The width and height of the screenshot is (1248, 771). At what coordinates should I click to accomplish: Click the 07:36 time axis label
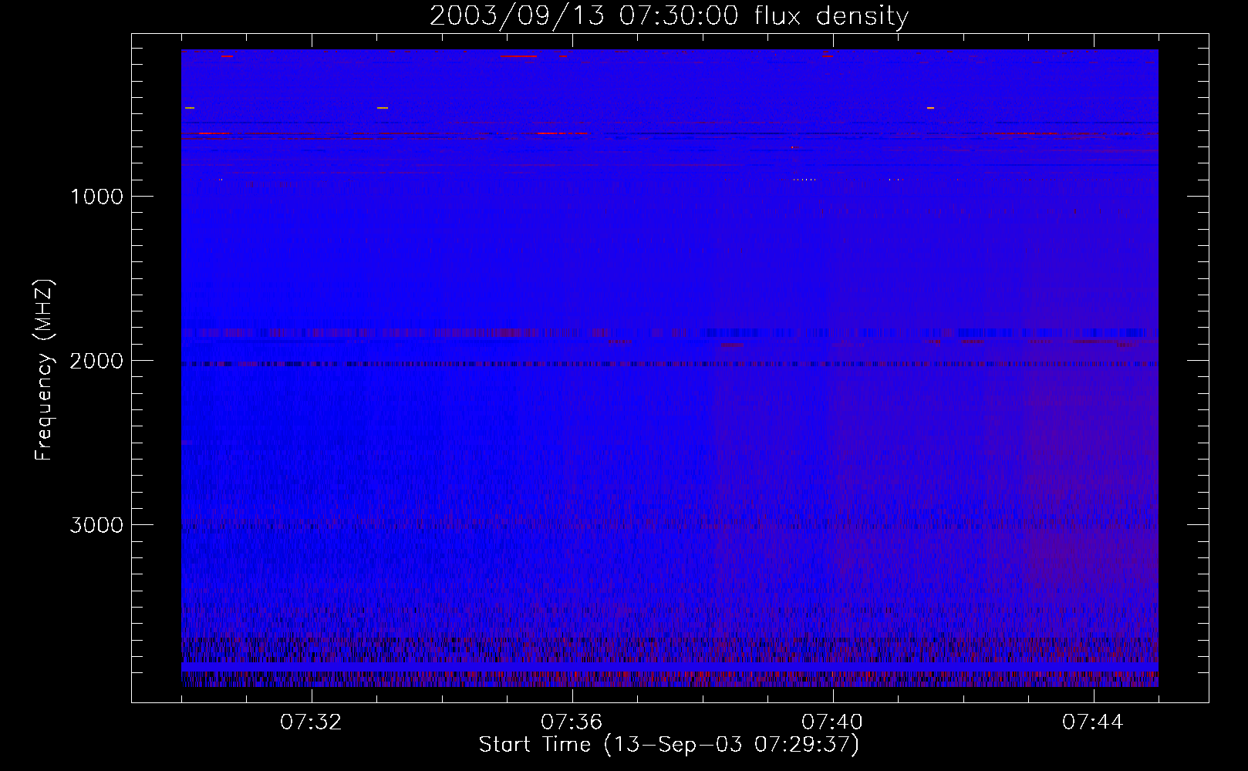(x=572, y=722)
